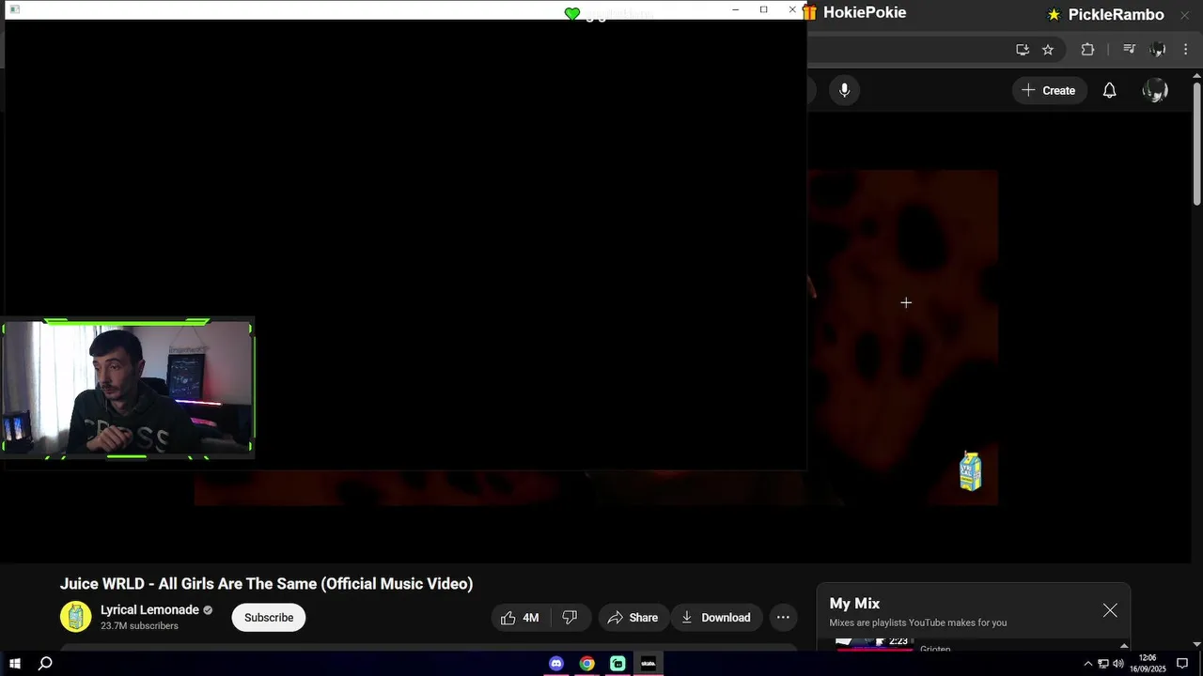
Task: Click the Chrome profile avatar
Action: click(x=1158, y=49)
